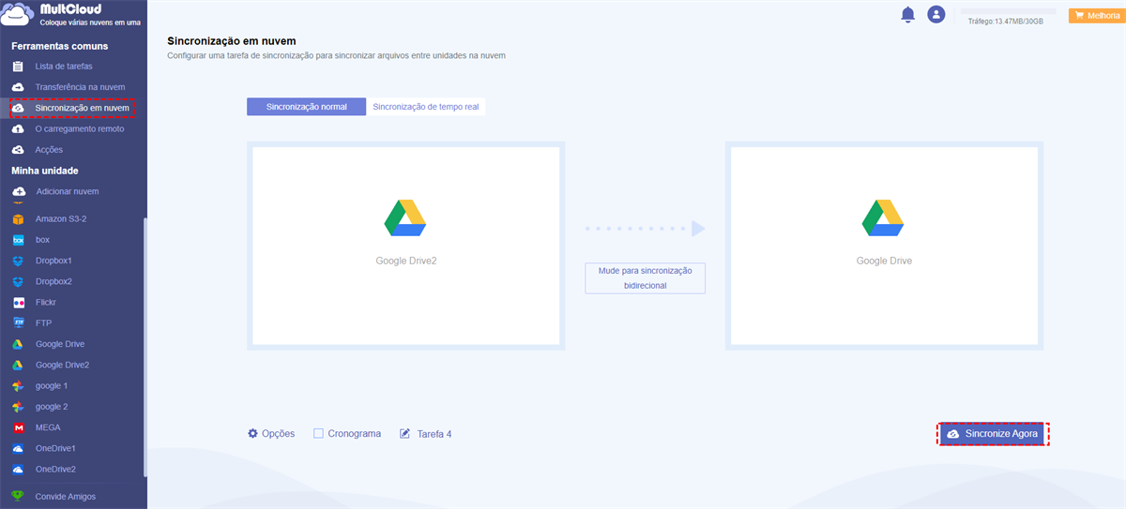
Task: Click Convide Amigos link
Action: pyautogui.click(x=66, y=496)
